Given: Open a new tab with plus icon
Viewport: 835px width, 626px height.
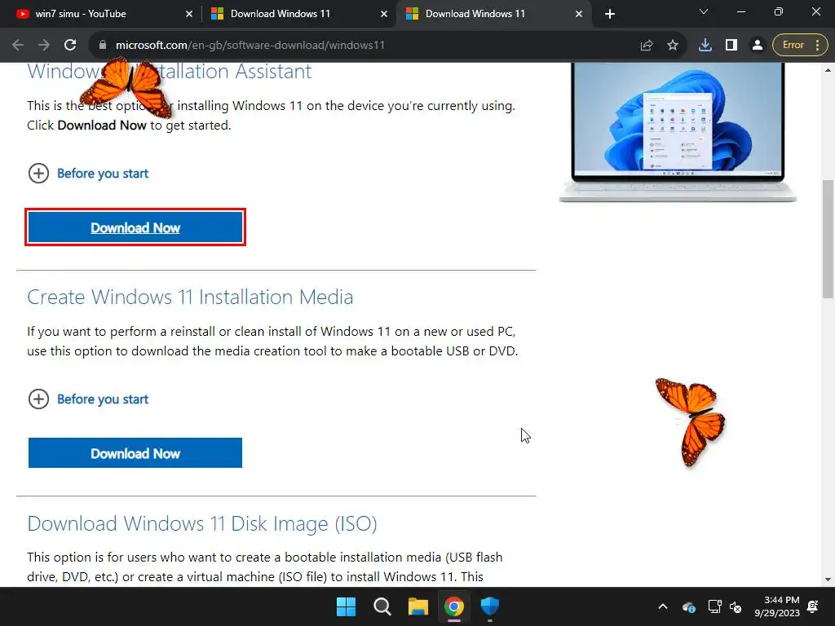Looking at the screenshot, I should point(610,14).
